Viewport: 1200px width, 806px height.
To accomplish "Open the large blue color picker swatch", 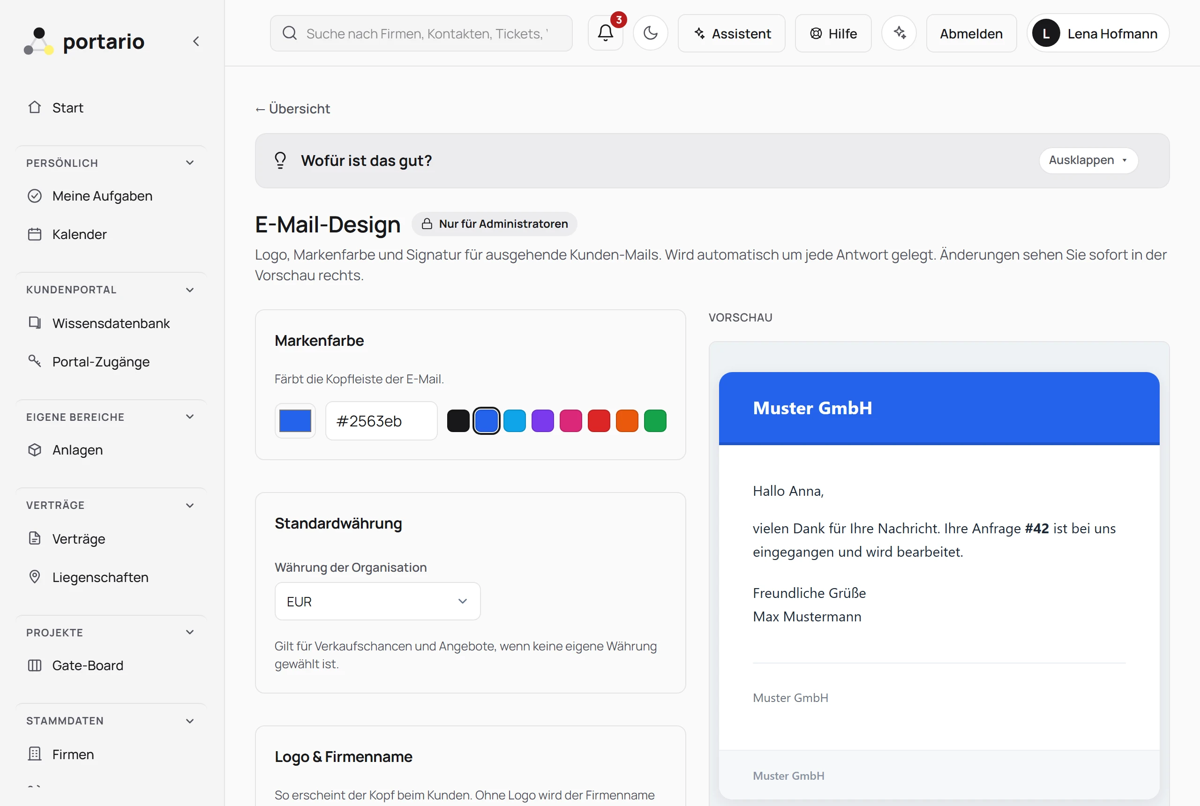I will pyautogui.click(x=295, y=421).
